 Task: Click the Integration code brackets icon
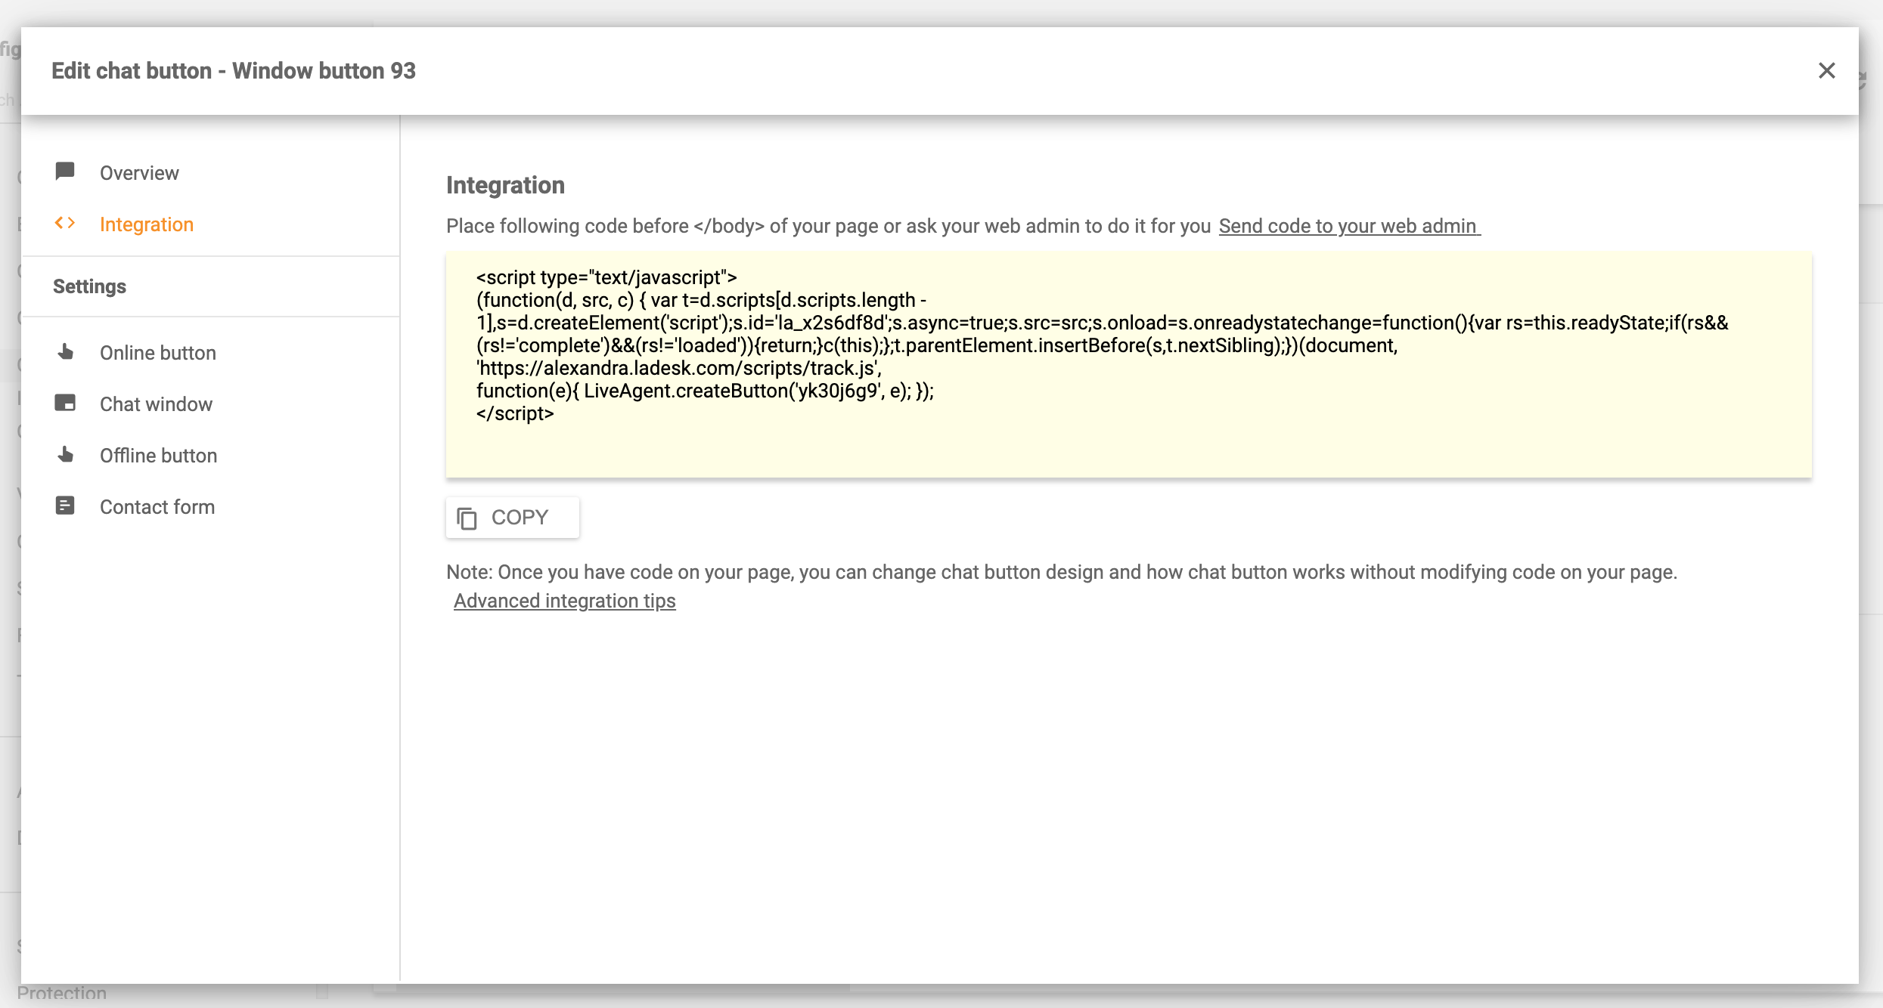click(65, 223)
